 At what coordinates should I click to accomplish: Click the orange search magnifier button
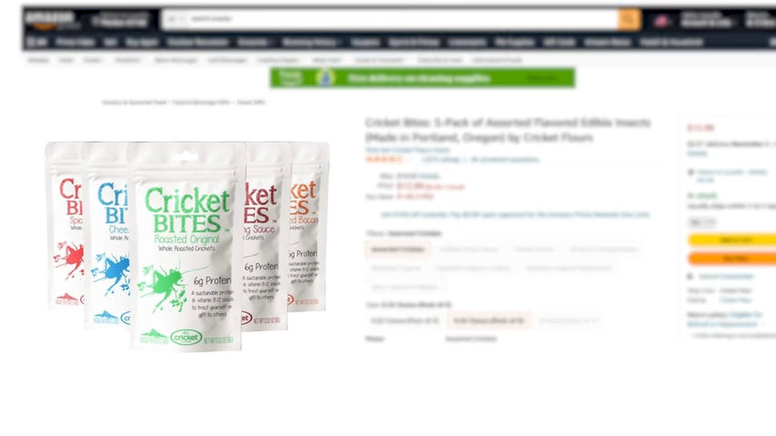(629, 20)
